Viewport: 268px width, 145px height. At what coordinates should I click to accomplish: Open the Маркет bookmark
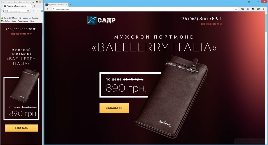(14, 18)
